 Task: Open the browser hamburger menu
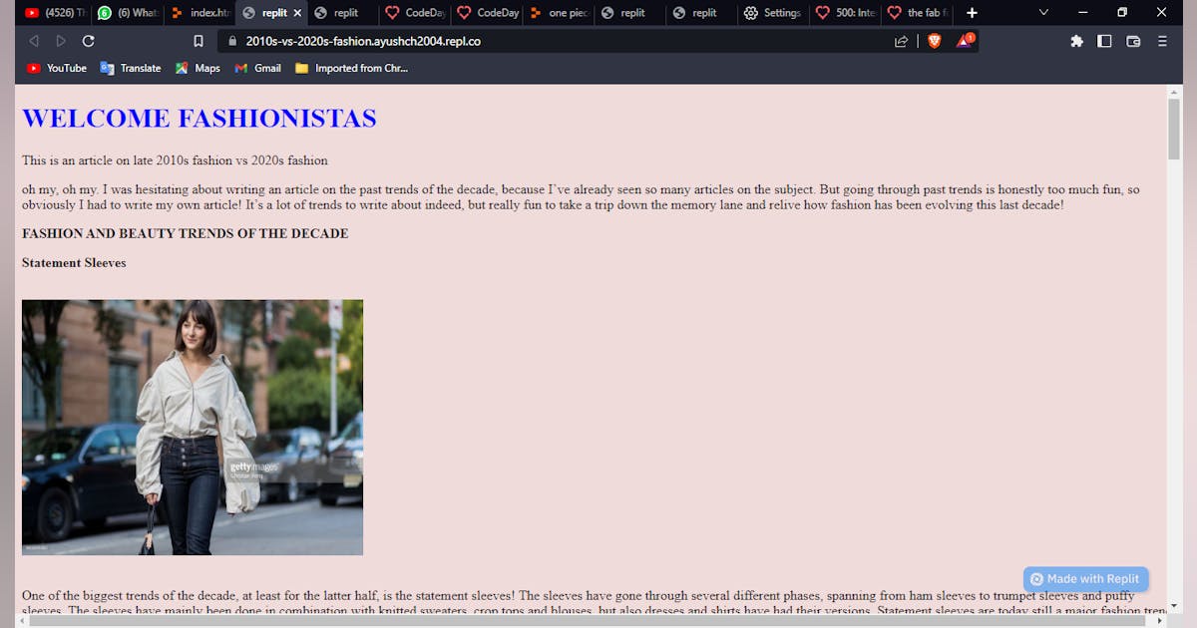coord(1162,41)
